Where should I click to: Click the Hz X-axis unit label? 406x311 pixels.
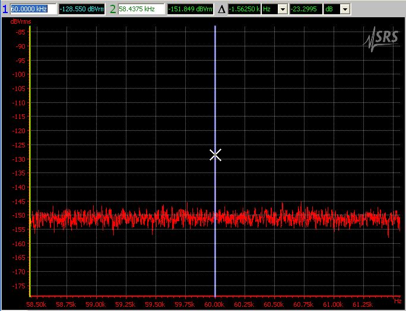coord(398,301)
